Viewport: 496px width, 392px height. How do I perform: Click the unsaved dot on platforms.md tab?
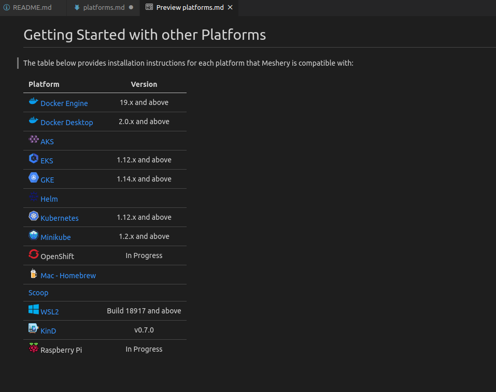pos(131,7)
